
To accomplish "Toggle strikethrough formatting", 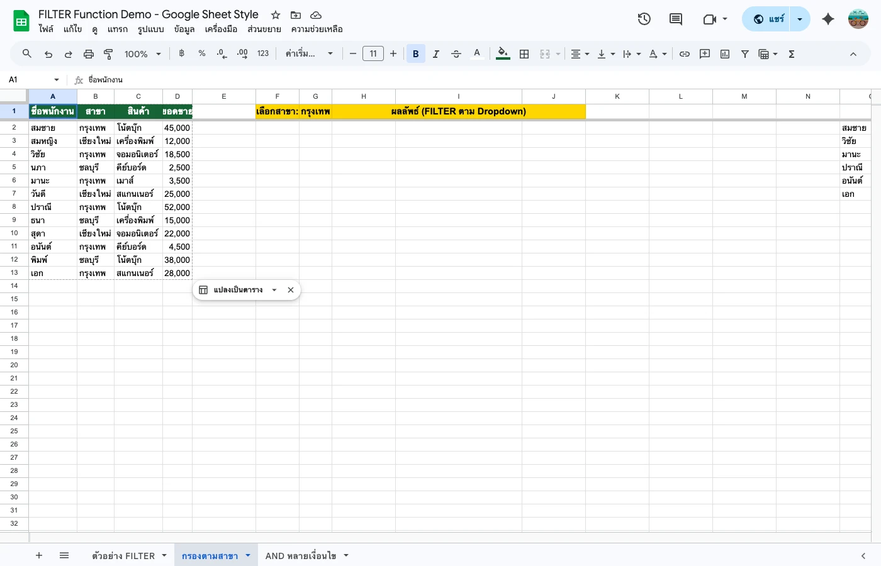I will 456,54.
